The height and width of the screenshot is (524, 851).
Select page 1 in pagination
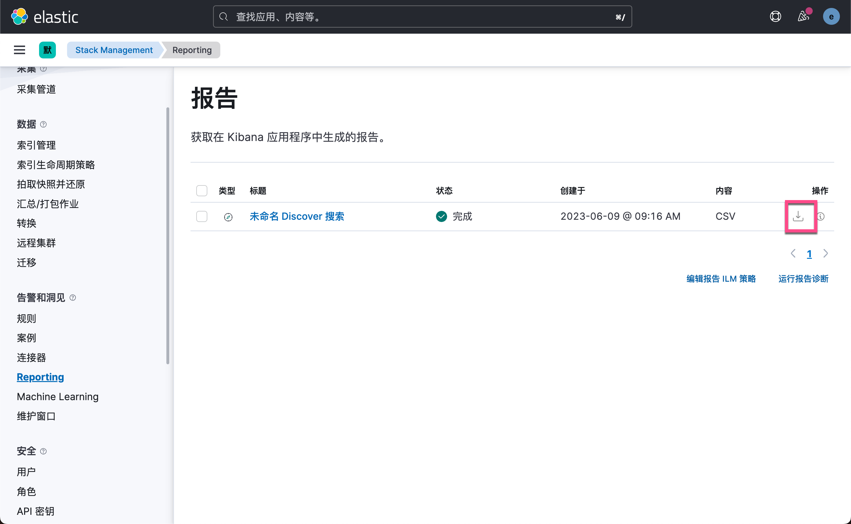[809, 254]
